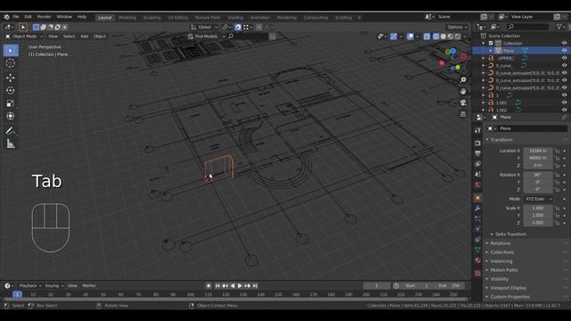Hide the Plane object in outliner
Viewport: 571px width, 321px height.
[564, 51]
